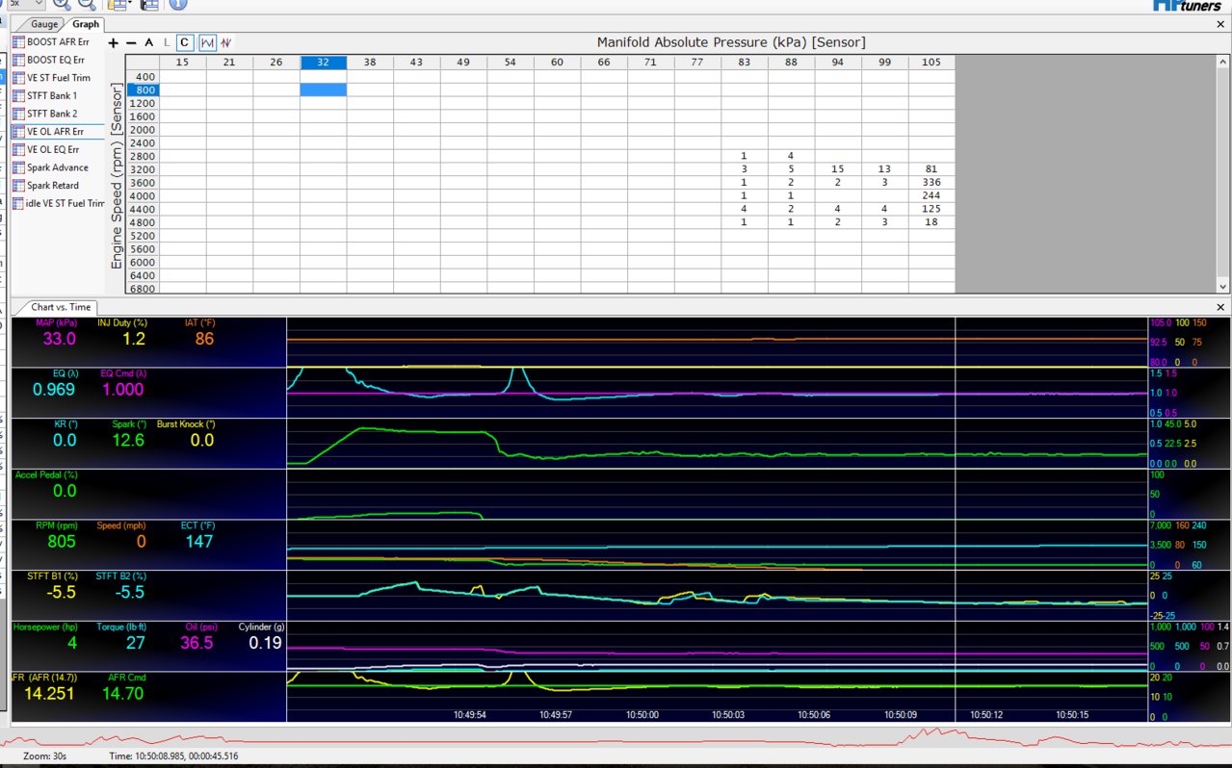This screenshot has height=768, width=1232.
Task: Click the 32 kPa column header
Action: tap(324, 63)
